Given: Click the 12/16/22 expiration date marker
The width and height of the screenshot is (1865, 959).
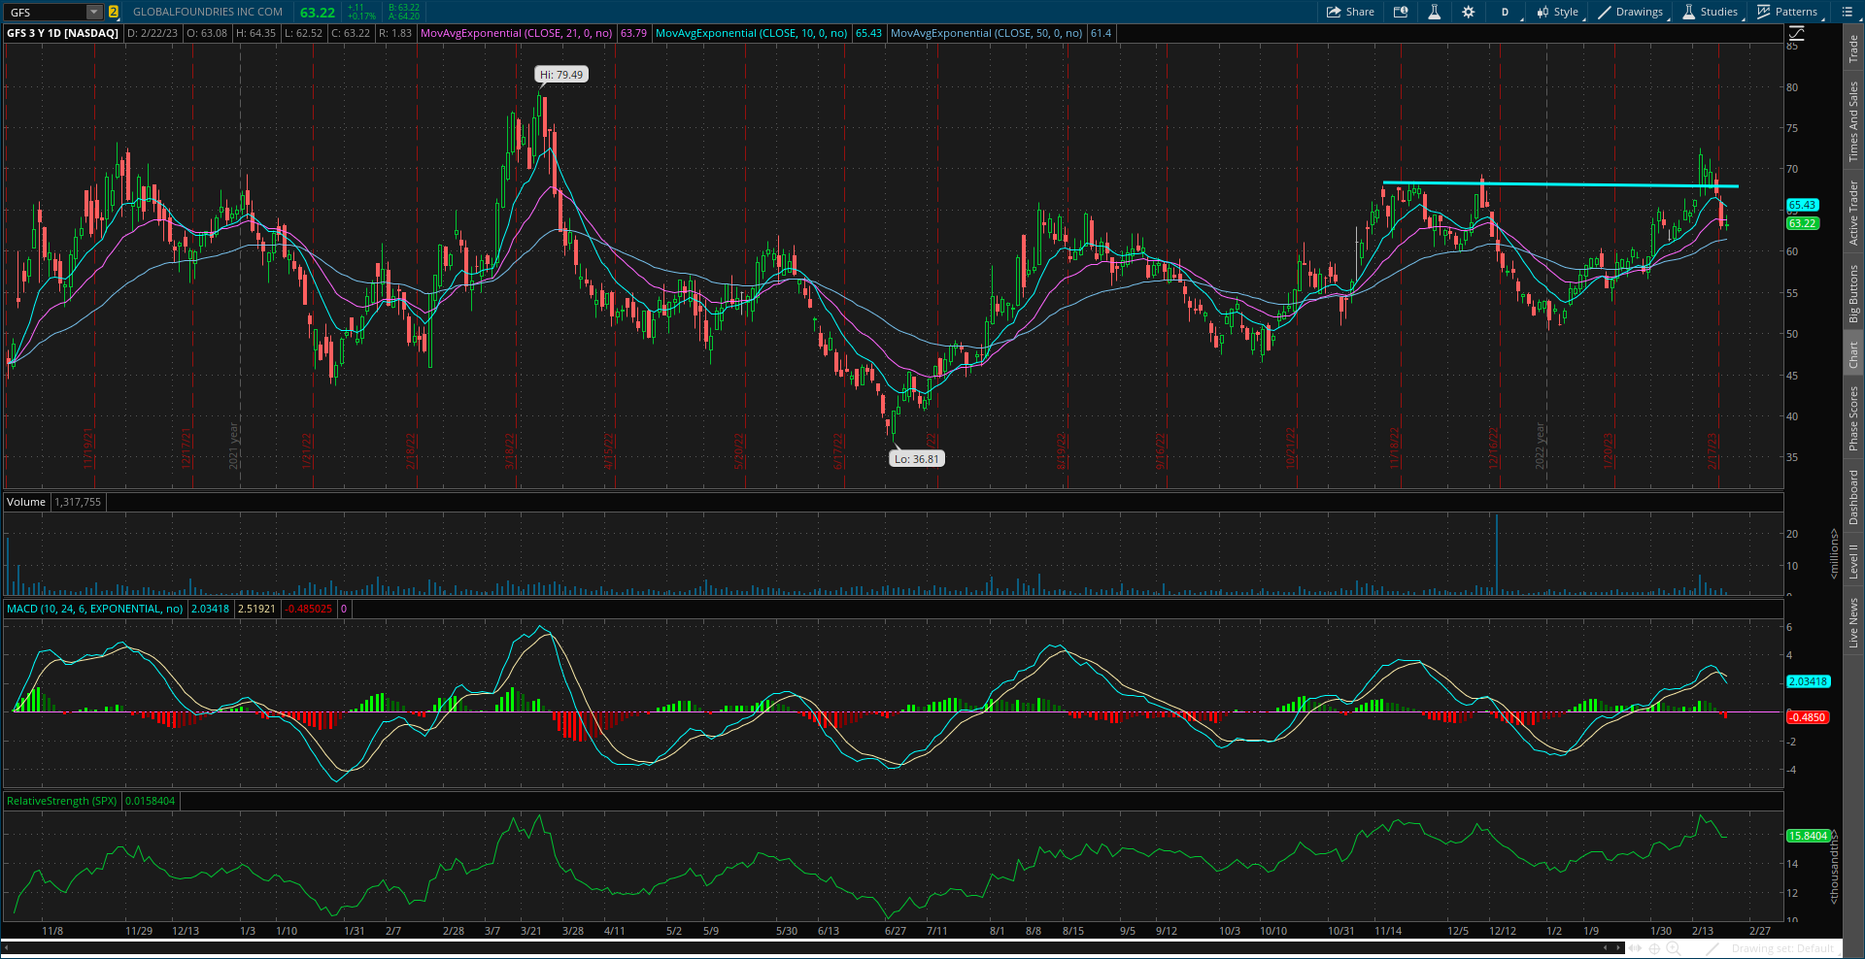Looking at the screenshot, I should pyautogui.click(x=1494, y=448).
